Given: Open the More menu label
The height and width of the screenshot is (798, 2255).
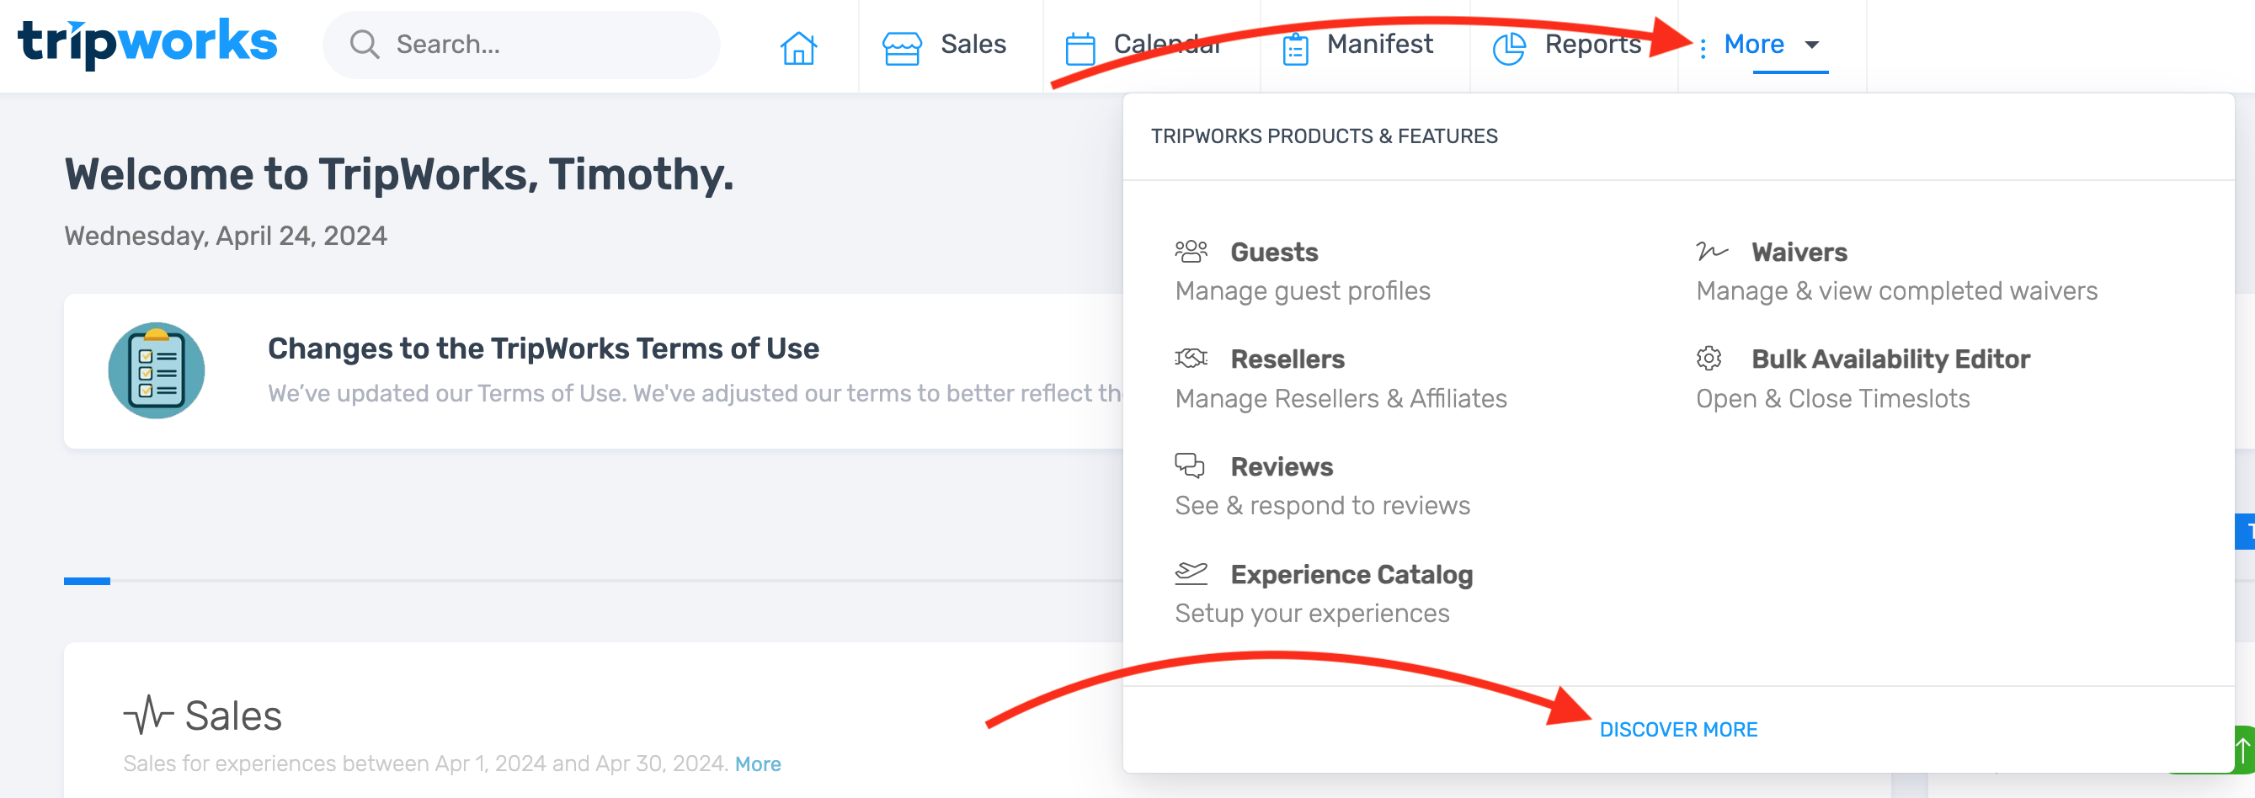Looking at the screenshot, I should click(1753, 44).
